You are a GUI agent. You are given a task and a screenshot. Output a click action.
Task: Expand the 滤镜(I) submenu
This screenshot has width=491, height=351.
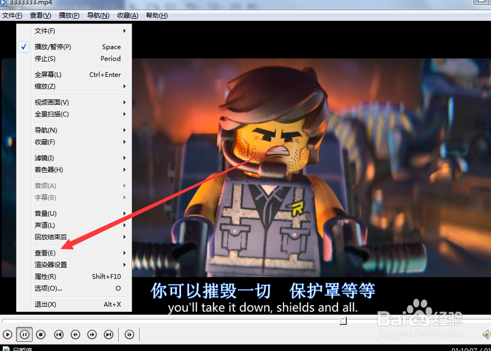74,158
